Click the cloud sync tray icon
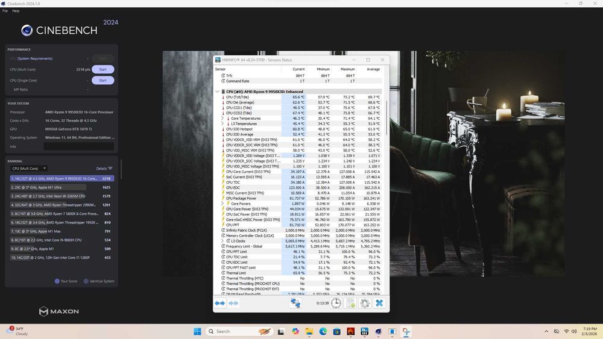The image size is (603, 339). tap(556, 331)
